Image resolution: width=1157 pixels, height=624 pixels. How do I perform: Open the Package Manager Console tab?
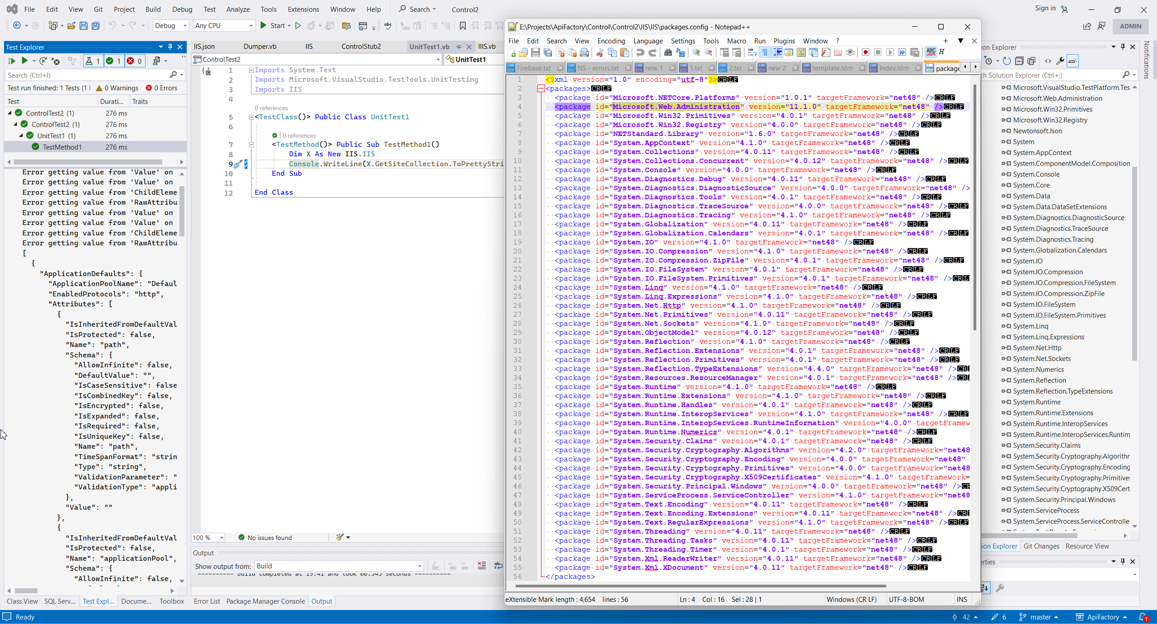265,601
